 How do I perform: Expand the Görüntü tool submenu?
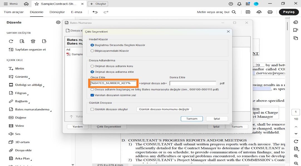click(29, 78)
